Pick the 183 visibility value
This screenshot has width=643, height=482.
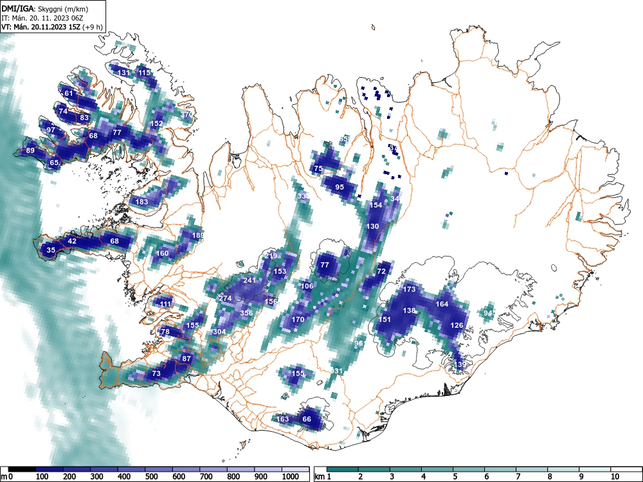pos(141,202)
